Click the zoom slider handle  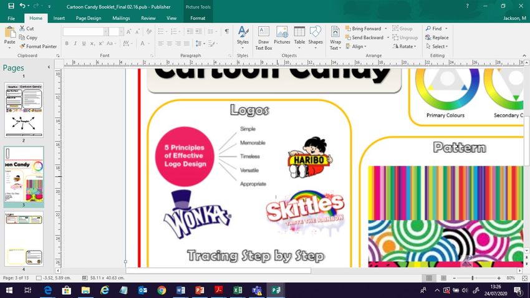[473, 277]
